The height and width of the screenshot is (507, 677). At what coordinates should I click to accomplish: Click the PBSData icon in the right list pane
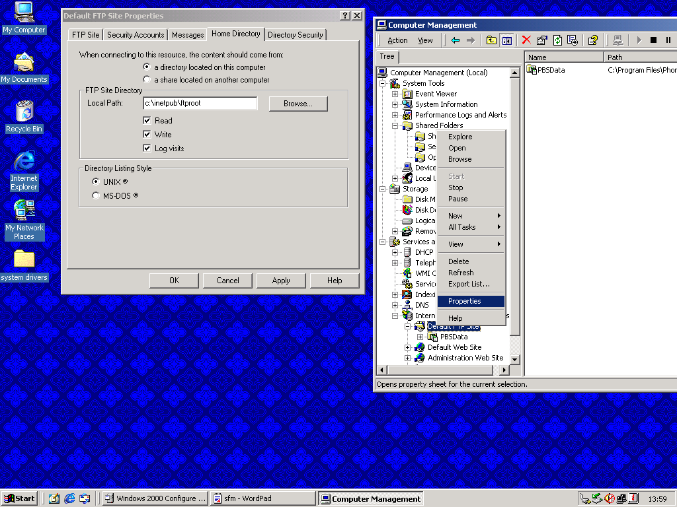[x=532, y=70]
